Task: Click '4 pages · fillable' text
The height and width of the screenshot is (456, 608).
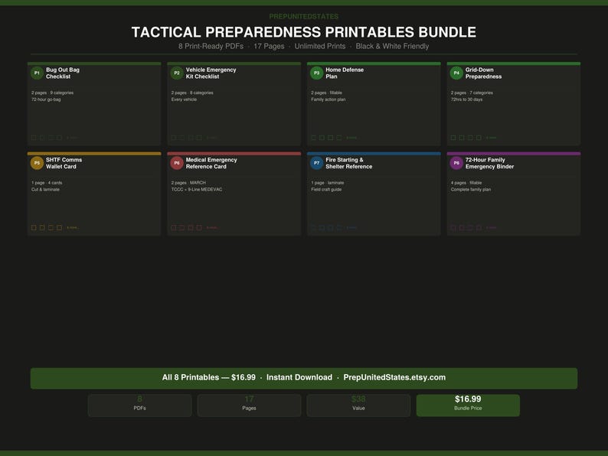Action: coord(466,183)
